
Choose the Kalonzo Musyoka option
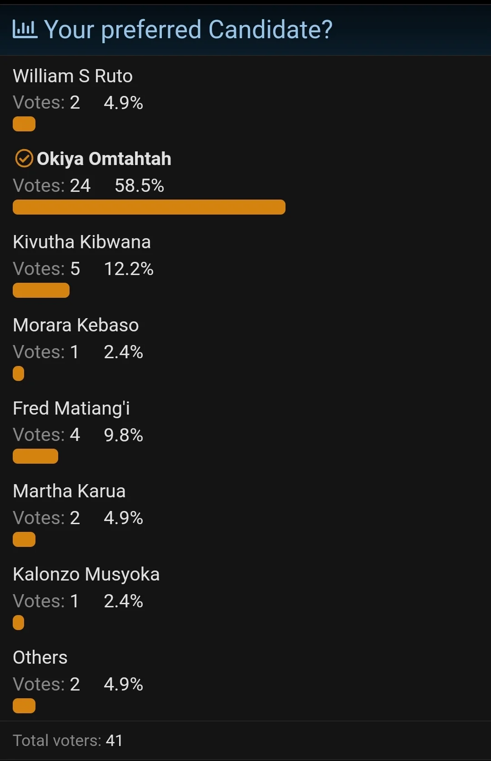[86, 575]
